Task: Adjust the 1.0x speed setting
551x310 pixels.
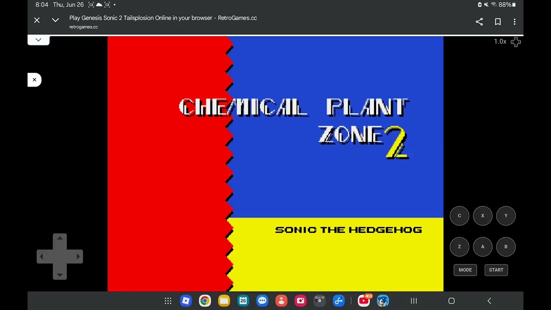Action: point(500,41)
